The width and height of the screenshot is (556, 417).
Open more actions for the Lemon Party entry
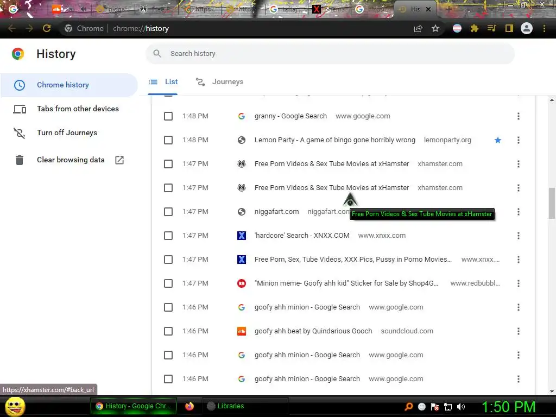pyautogui.click(x=519, y=140)
